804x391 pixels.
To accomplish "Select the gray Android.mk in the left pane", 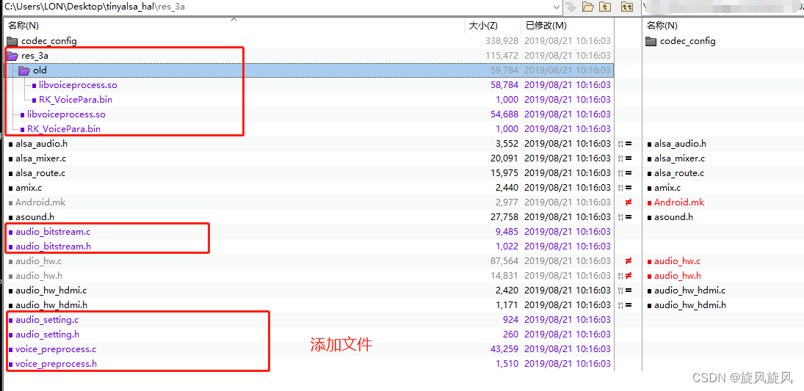I will tap(40, 202).
